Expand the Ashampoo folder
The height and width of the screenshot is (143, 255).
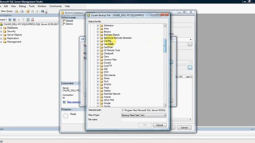(x=98, y=25)
